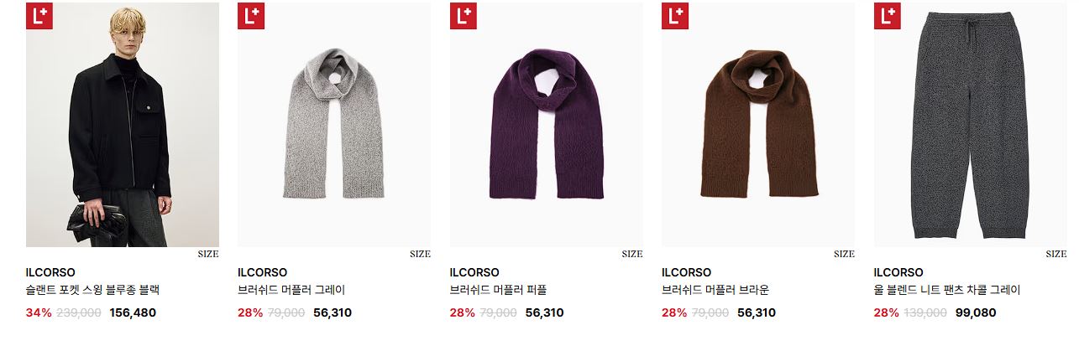Image resolution: width=1079 pixels, height=351 pixels.
Task: Open the purple brushed muffler image
Action: pos(547,124)
